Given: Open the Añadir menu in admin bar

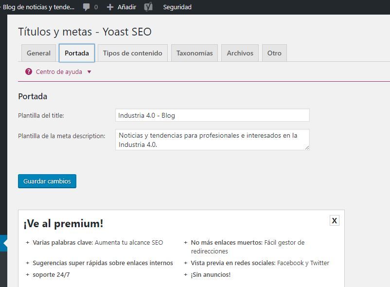Looking at the screenshot, I should point(127,7).
